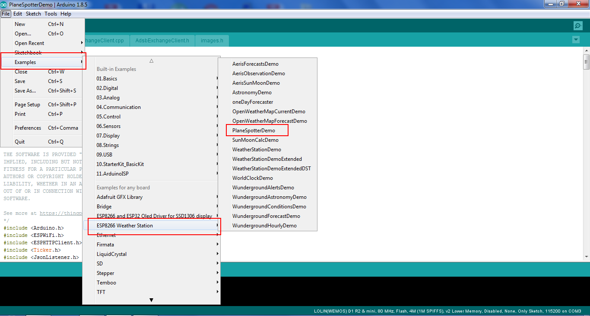
Task: Expand 08.Strings examples
Action: [x=152, y=145]
